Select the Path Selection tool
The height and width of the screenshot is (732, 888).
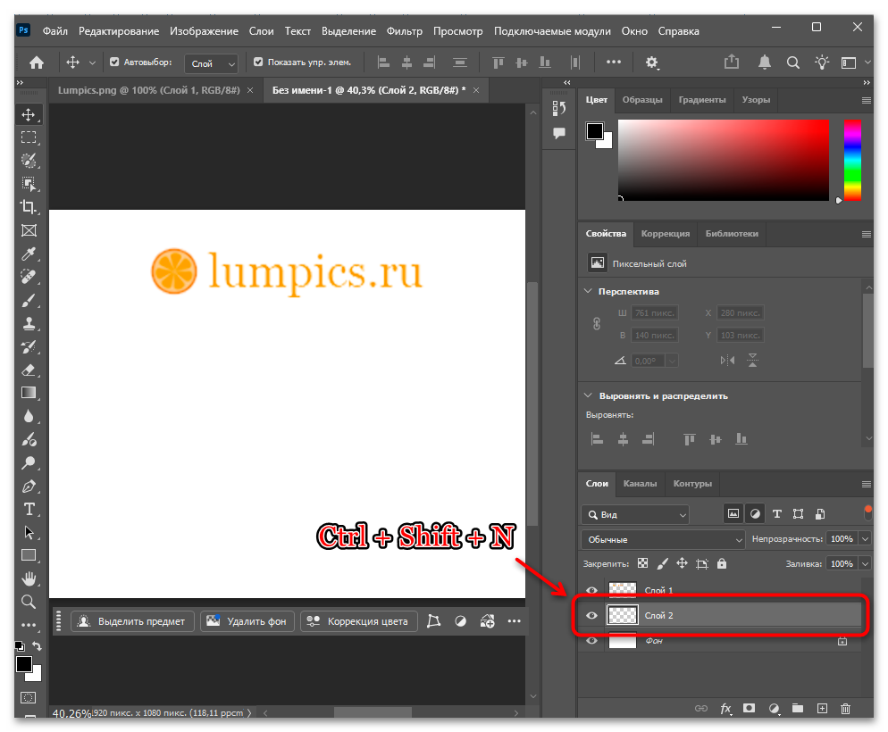point(29,532)
